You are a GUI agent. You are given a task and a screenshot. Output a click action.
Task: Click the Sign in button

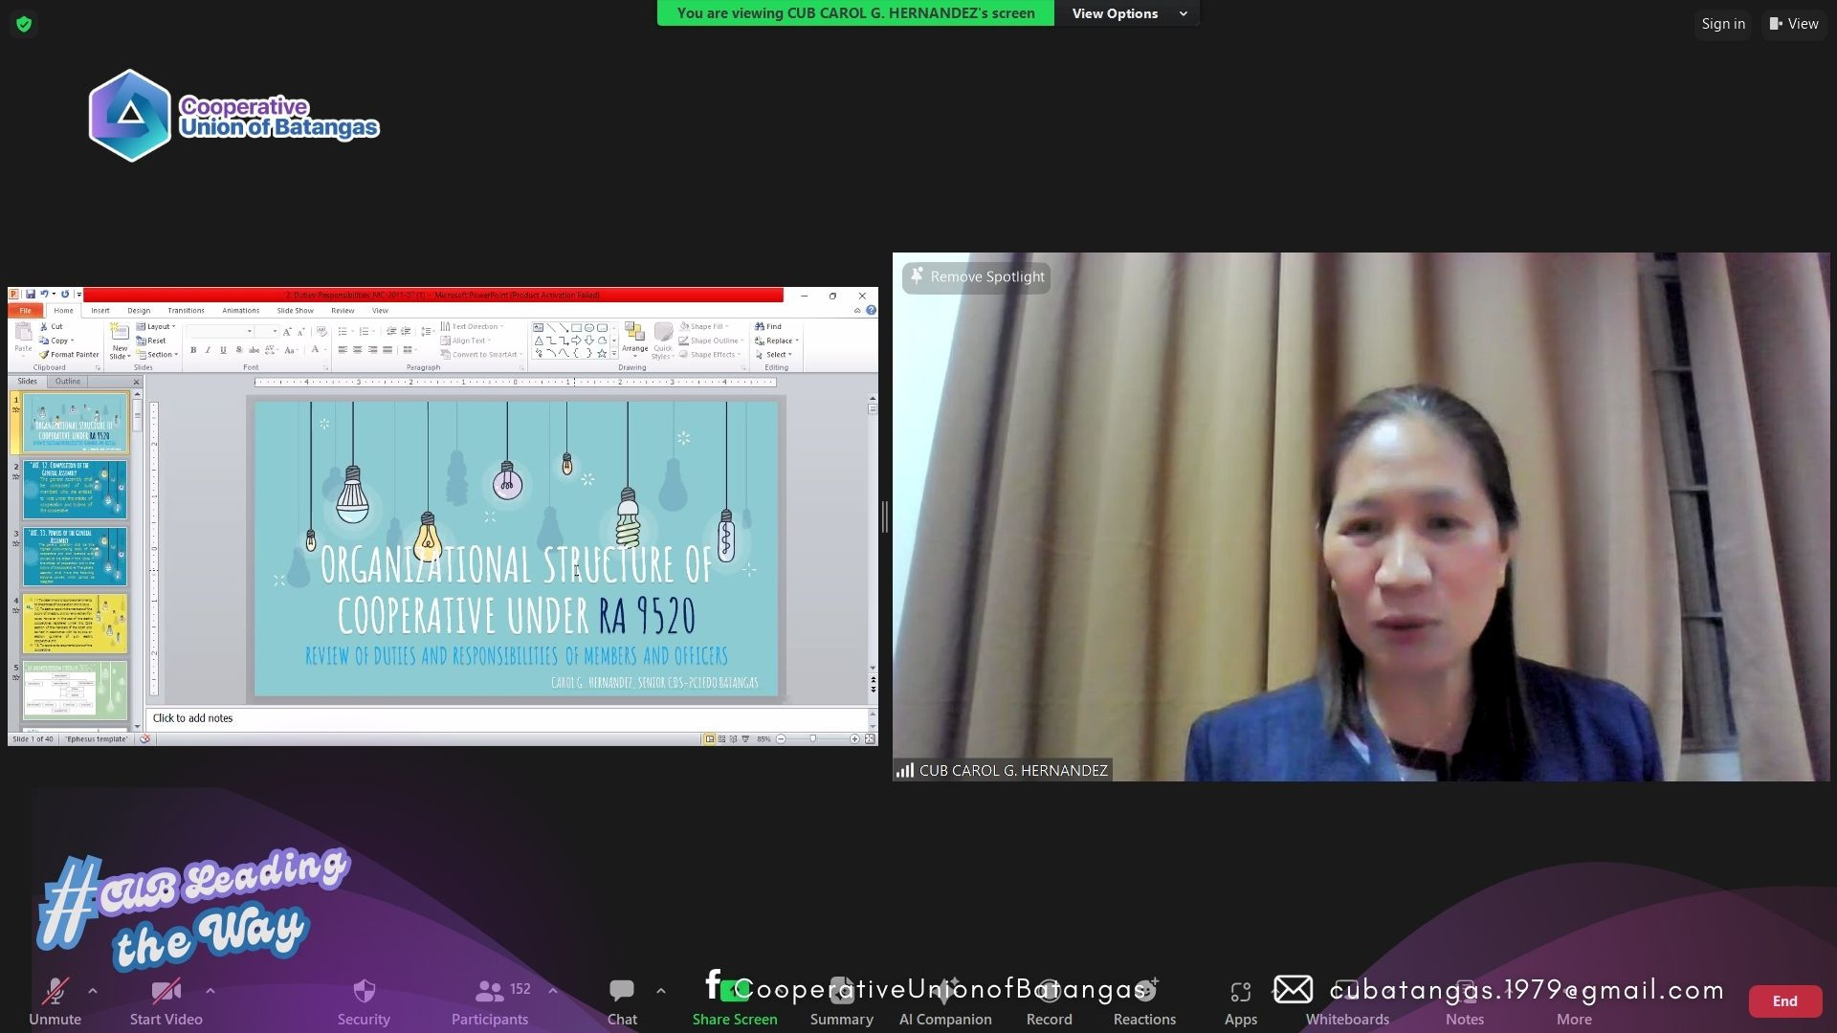pyautogui.click(x=1723, y=24)
